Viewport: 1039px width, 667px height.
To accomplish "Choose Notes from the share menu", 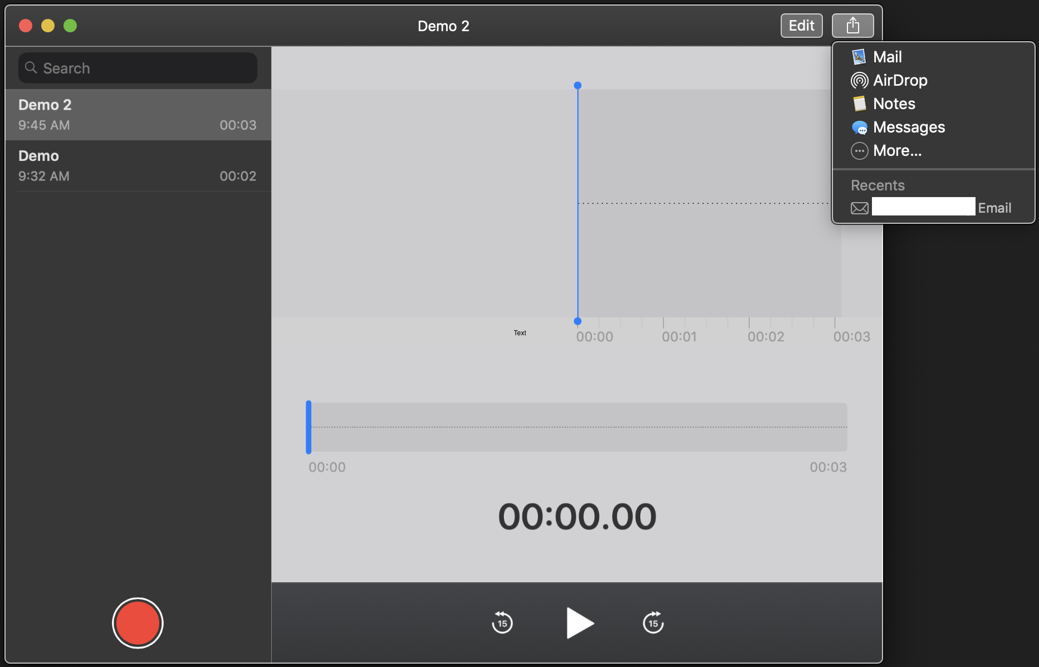I will [x=933, y=104].
